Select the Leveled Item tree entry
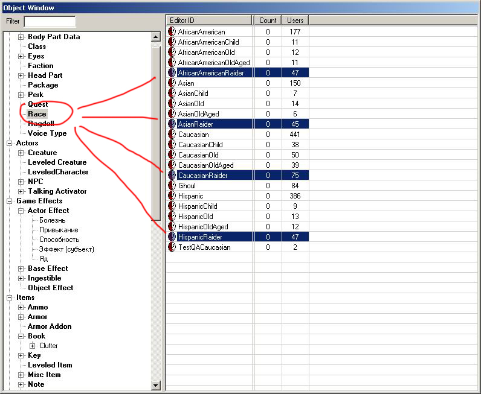This screenshot has height=394, width=481. pyautogui.click(x=50, y=365)
